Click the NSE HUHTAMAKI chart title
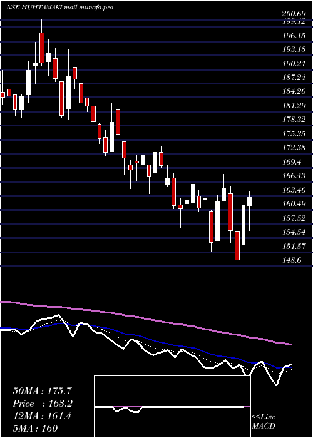The height and width of the screenshot is (438, 313). click(x=59, y=8)
